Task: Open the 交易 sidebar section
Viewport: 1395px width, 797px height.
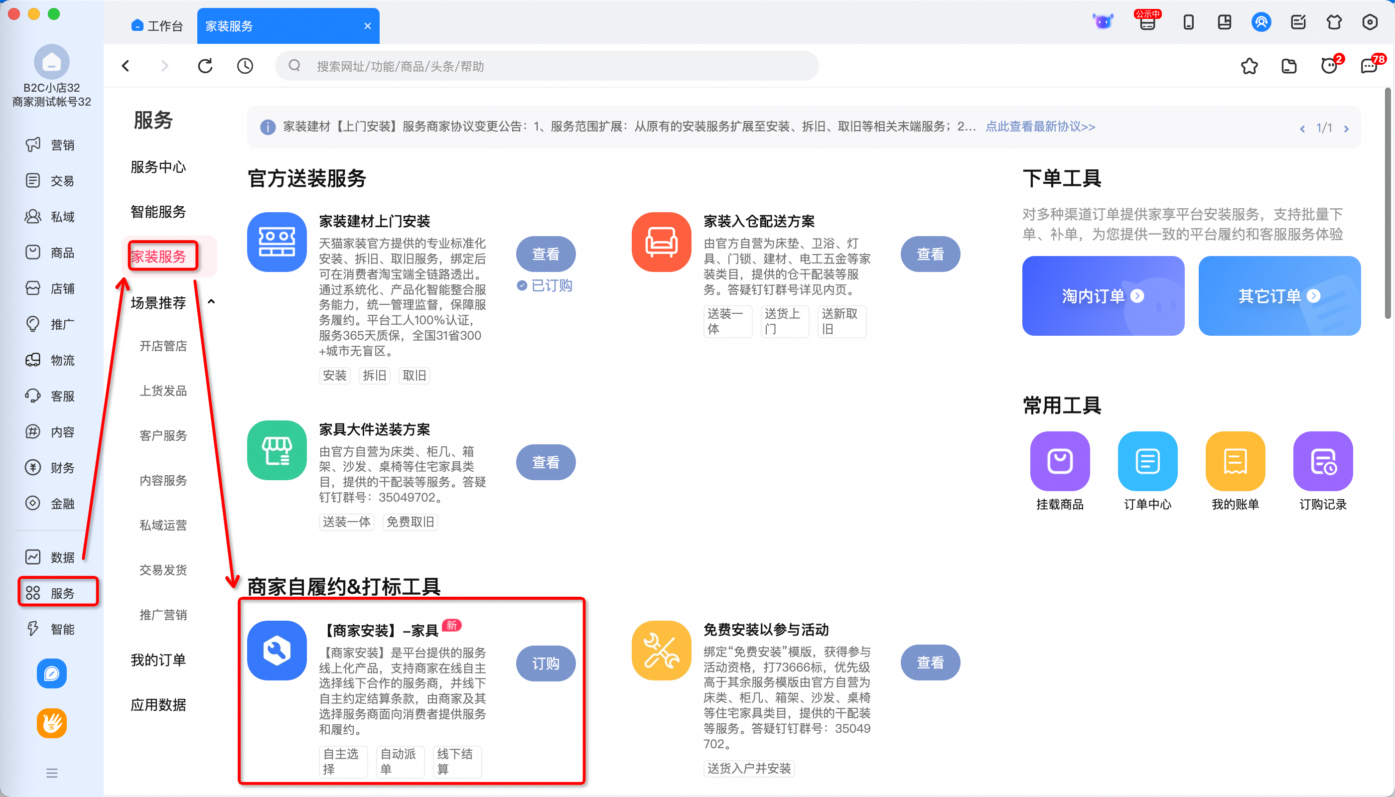Action: [x=50, y=181]
